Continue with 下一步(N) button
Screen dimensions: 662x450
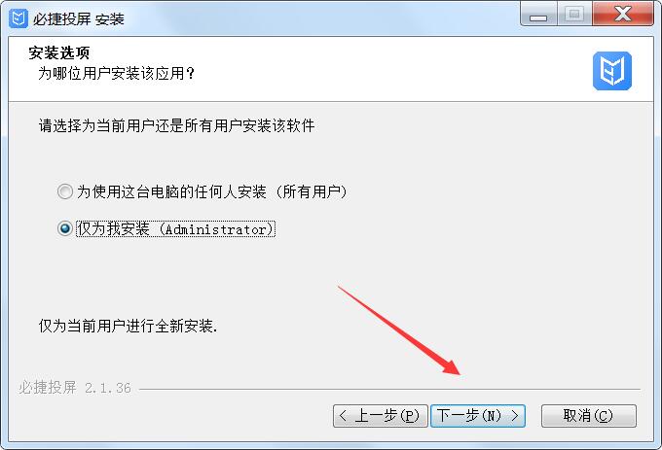[x=478, y=416]
